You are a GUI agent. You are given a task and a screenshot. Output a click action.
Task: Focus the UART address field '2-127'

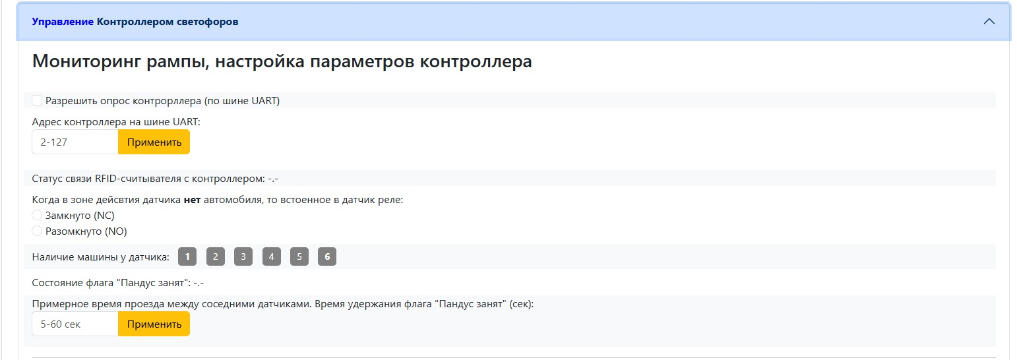75,142
